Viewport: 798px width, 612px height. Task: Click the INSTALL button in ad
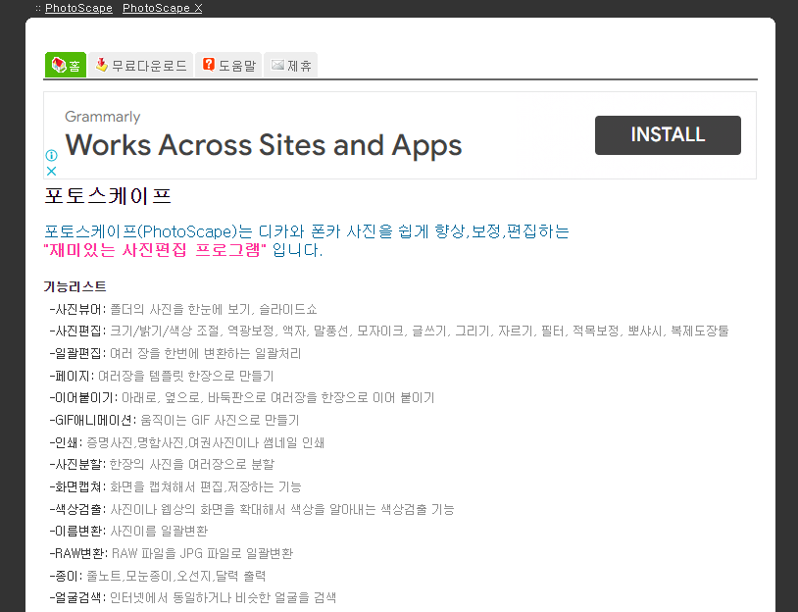[x=668, y=135]
